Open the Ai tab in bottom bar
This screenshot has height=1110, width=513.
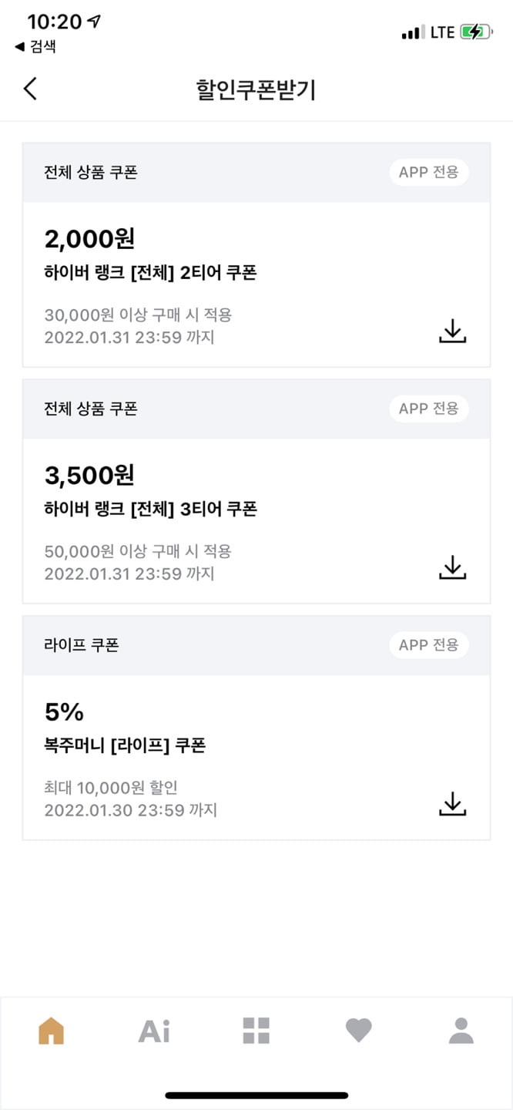[x=154, y=1031]
